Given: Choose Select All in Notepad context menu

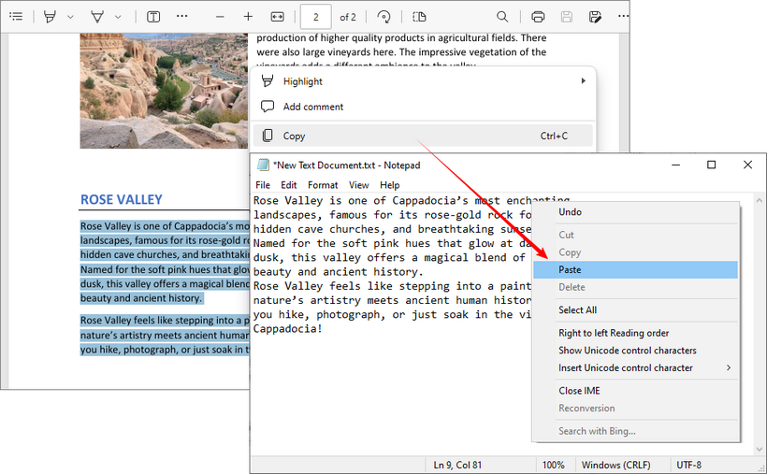Looking at the screenshot, I should [x=636, y=310].
